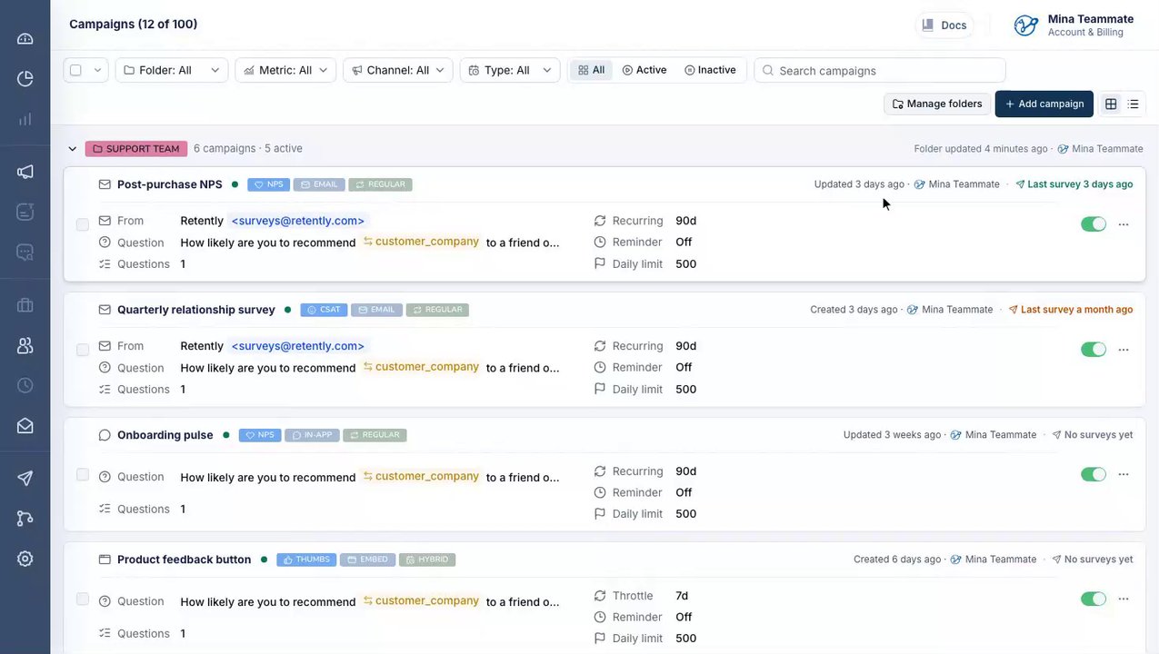This screenshot has width=1159, height=654.
Task: Open the Product feedback button title
Action: coord(185,560)
